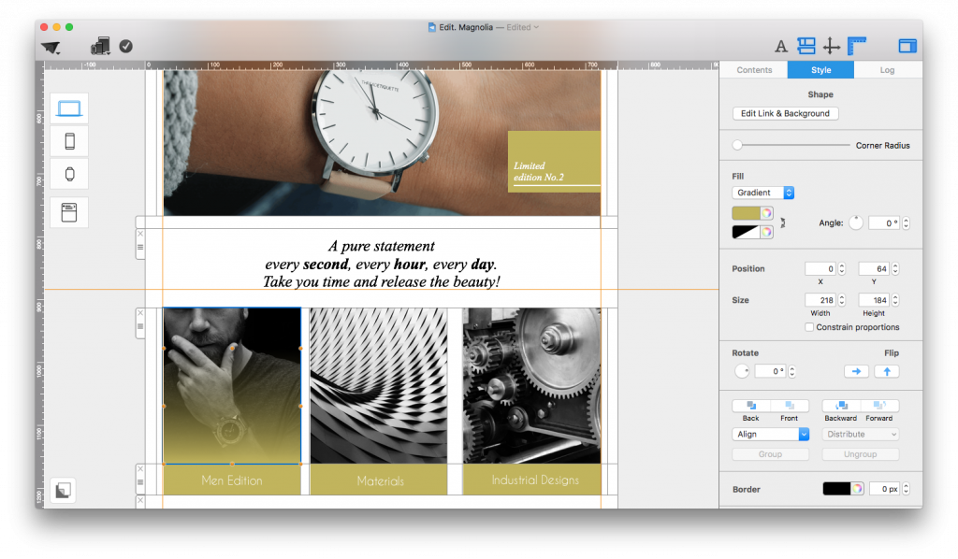This screenshot has height=559, width=958.
Task: Expand the Distribute dropdown
Action: [x=861, y=435]
